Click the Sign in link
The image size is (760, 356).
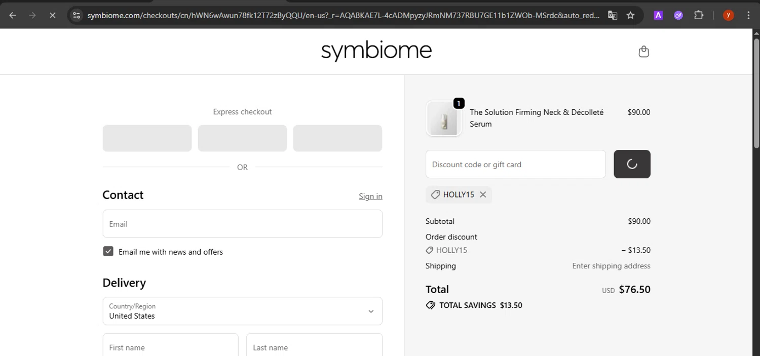[x=370, y=196]
